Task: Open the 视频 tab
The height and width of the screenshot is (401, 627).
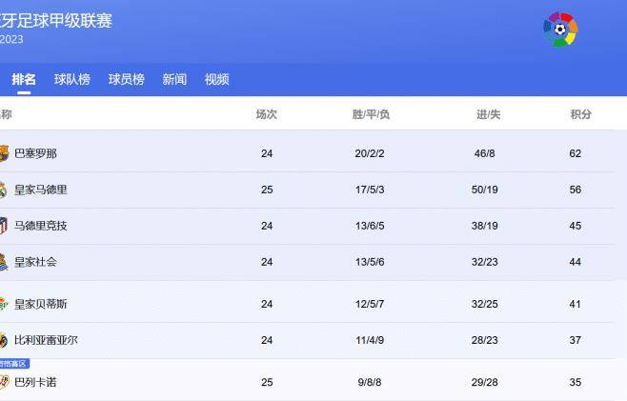Action: [216, 79]
